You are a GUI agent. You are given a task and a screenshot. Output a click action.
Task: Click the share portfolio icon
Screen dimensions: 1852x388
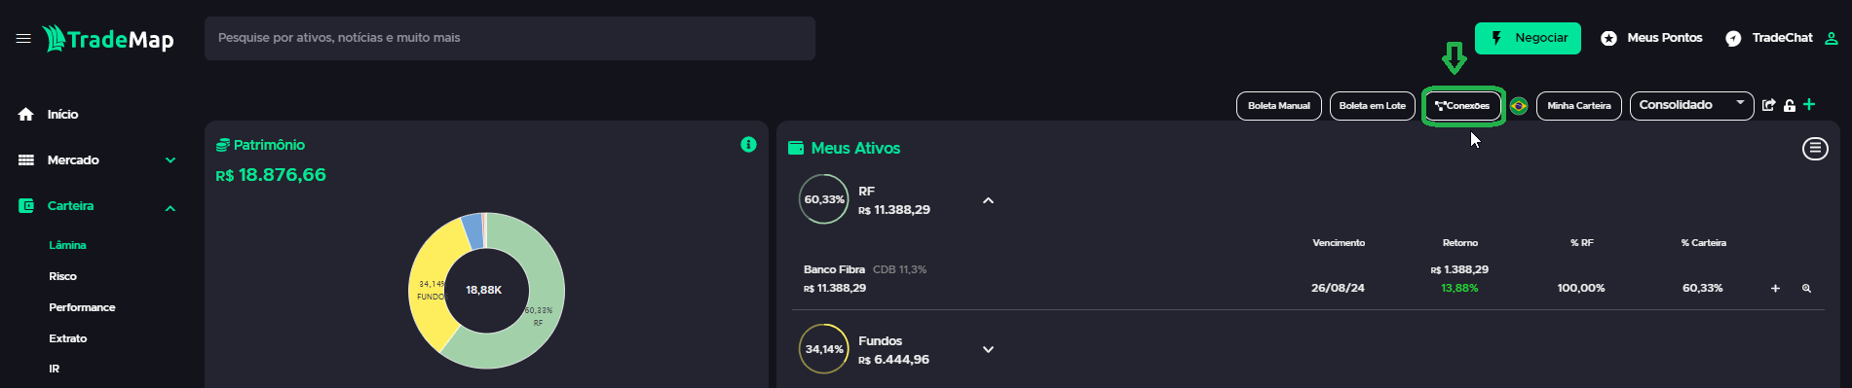pyautogui.click(x=1769, y=105)
